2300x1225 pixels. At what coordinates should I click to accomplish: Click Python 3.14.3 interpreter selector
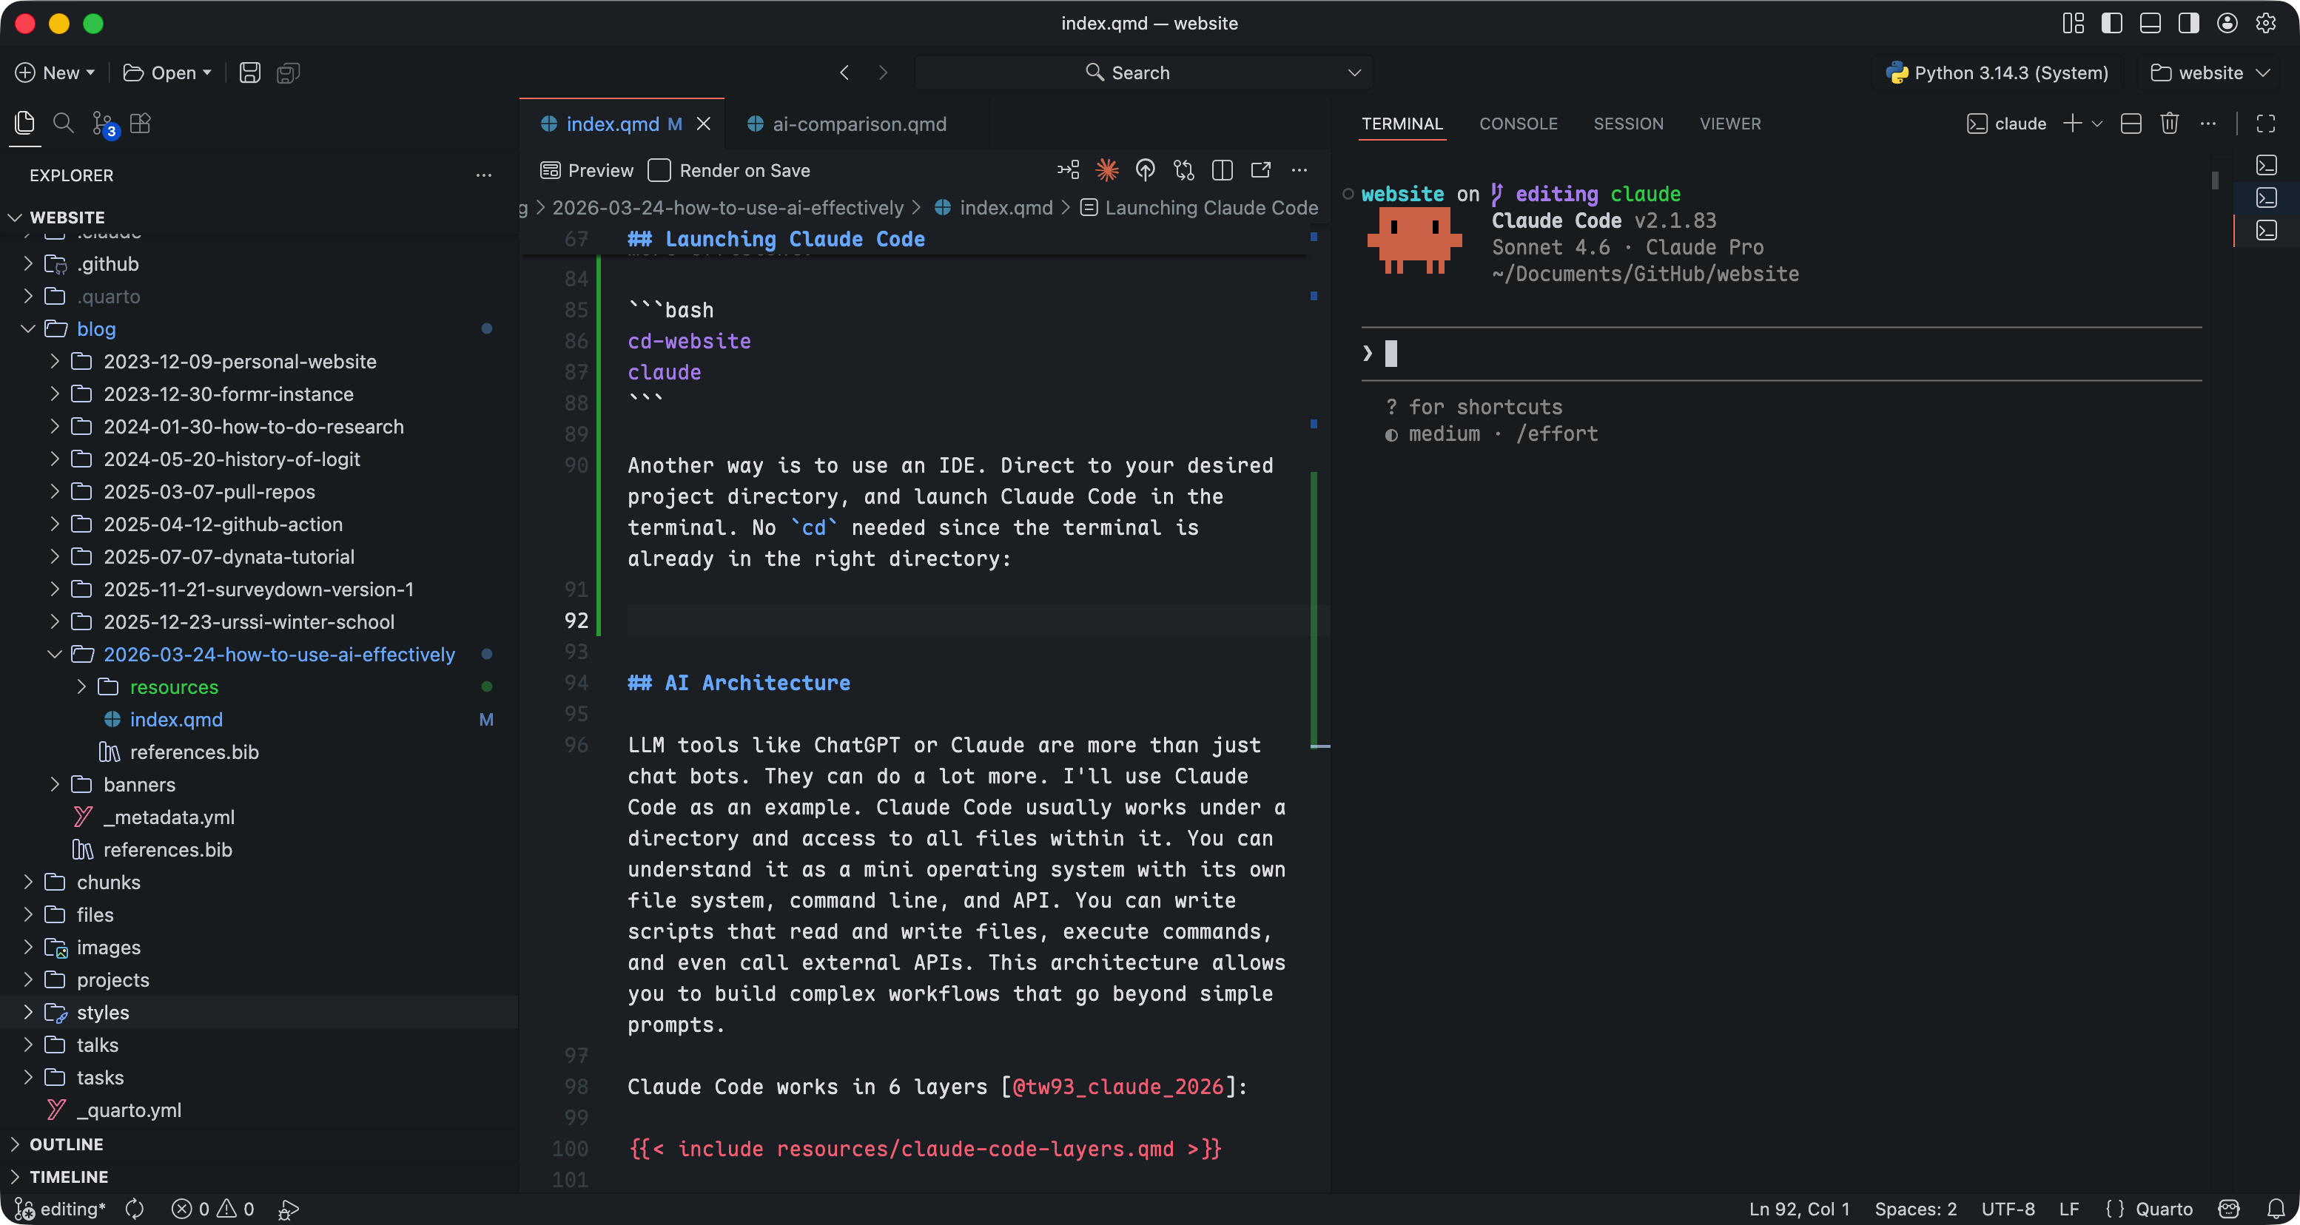[x=1997, y=73]
